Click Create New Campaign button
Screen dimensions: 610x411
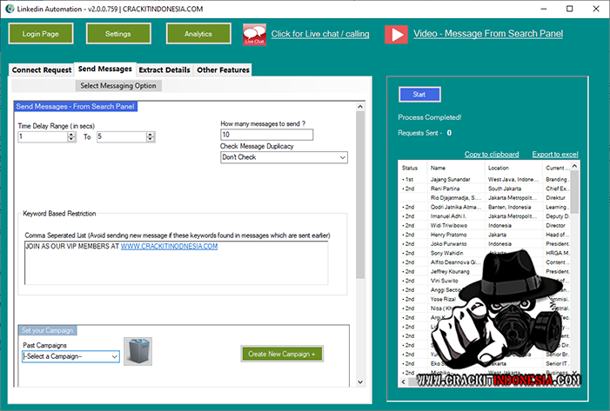pyautogui.click(x=282, y=354)
